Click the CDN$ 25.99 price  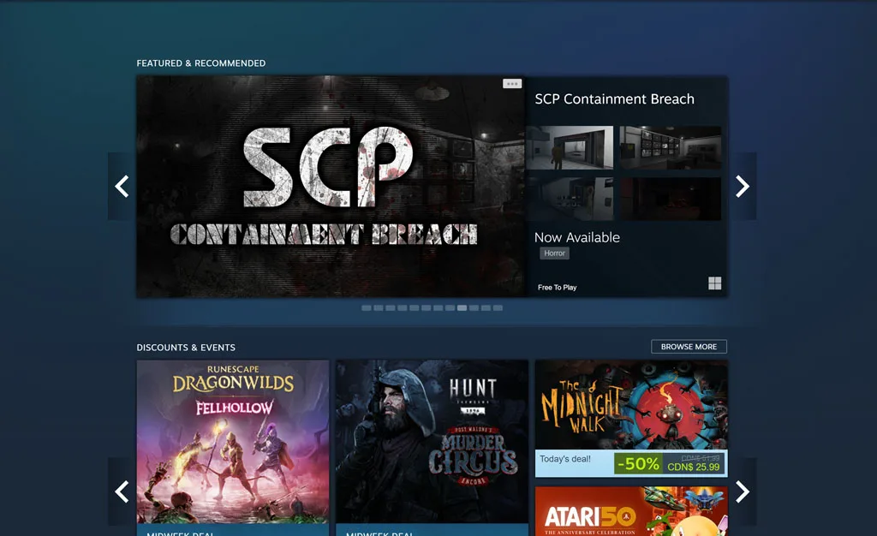pyautogui.click(x=693, y=467)
